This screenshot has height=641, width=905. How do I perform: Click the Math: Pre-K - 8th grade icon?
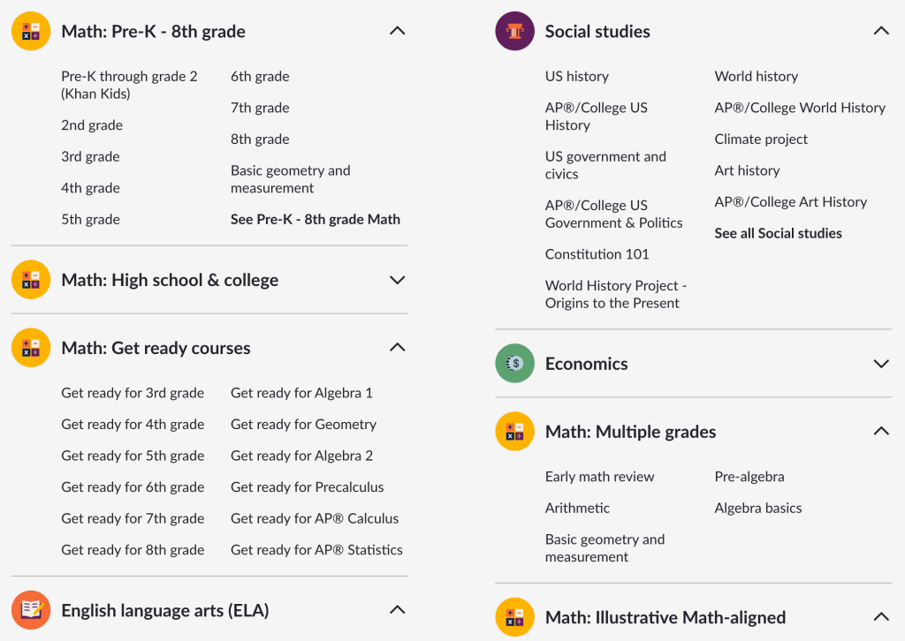pos(29,30)
